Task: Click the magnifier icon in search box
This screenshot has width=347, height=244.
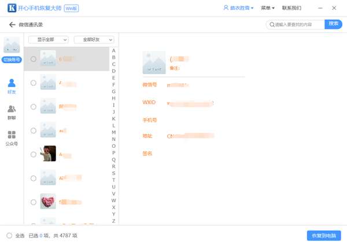Action: [x=271, y=25]
